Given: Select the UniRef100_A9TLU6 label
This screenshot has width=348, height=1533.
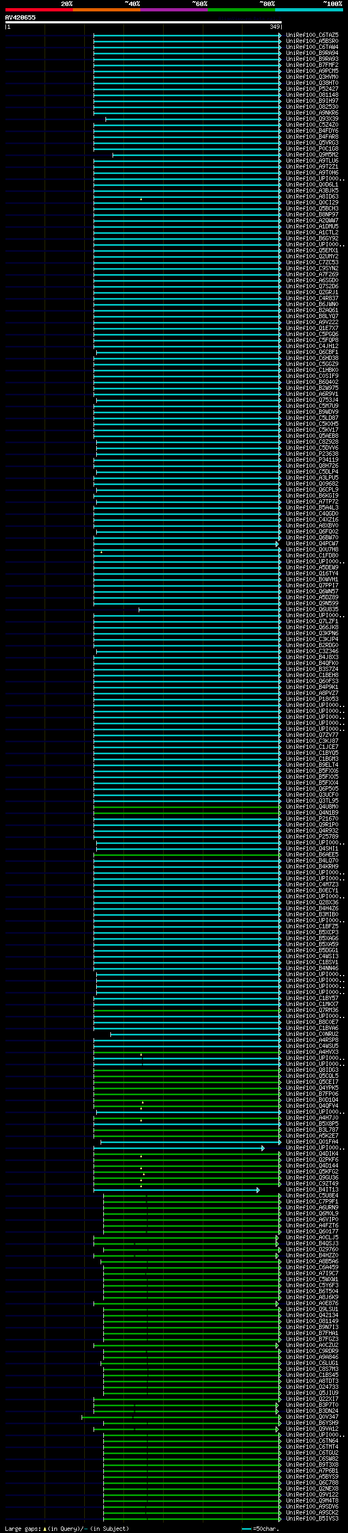Looking at the screenshot, I should [312, 160].
